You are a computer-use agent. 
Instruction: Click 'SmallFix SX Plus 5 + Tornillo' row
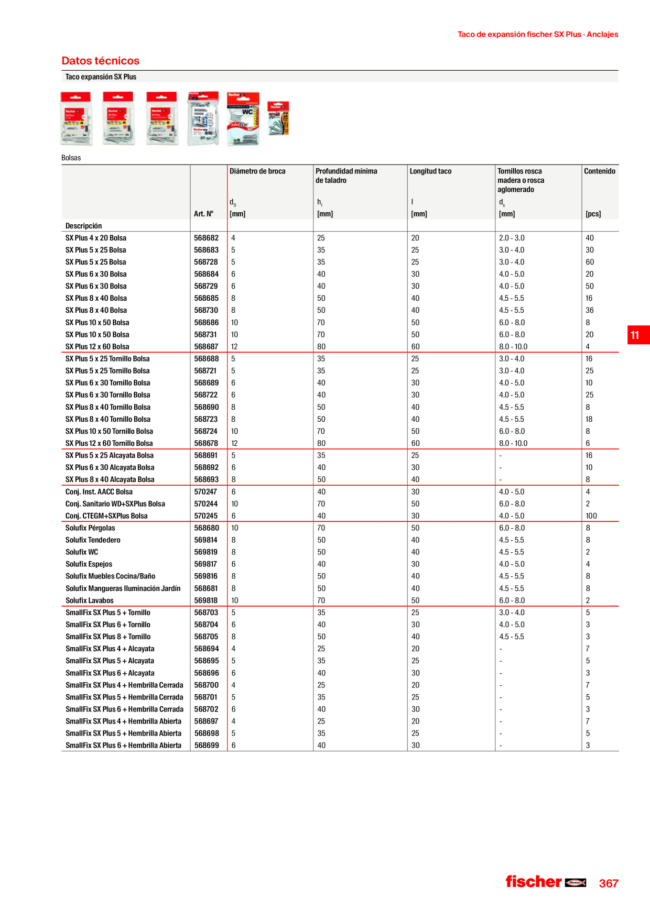pyautogui.click(x=340, y=613)
